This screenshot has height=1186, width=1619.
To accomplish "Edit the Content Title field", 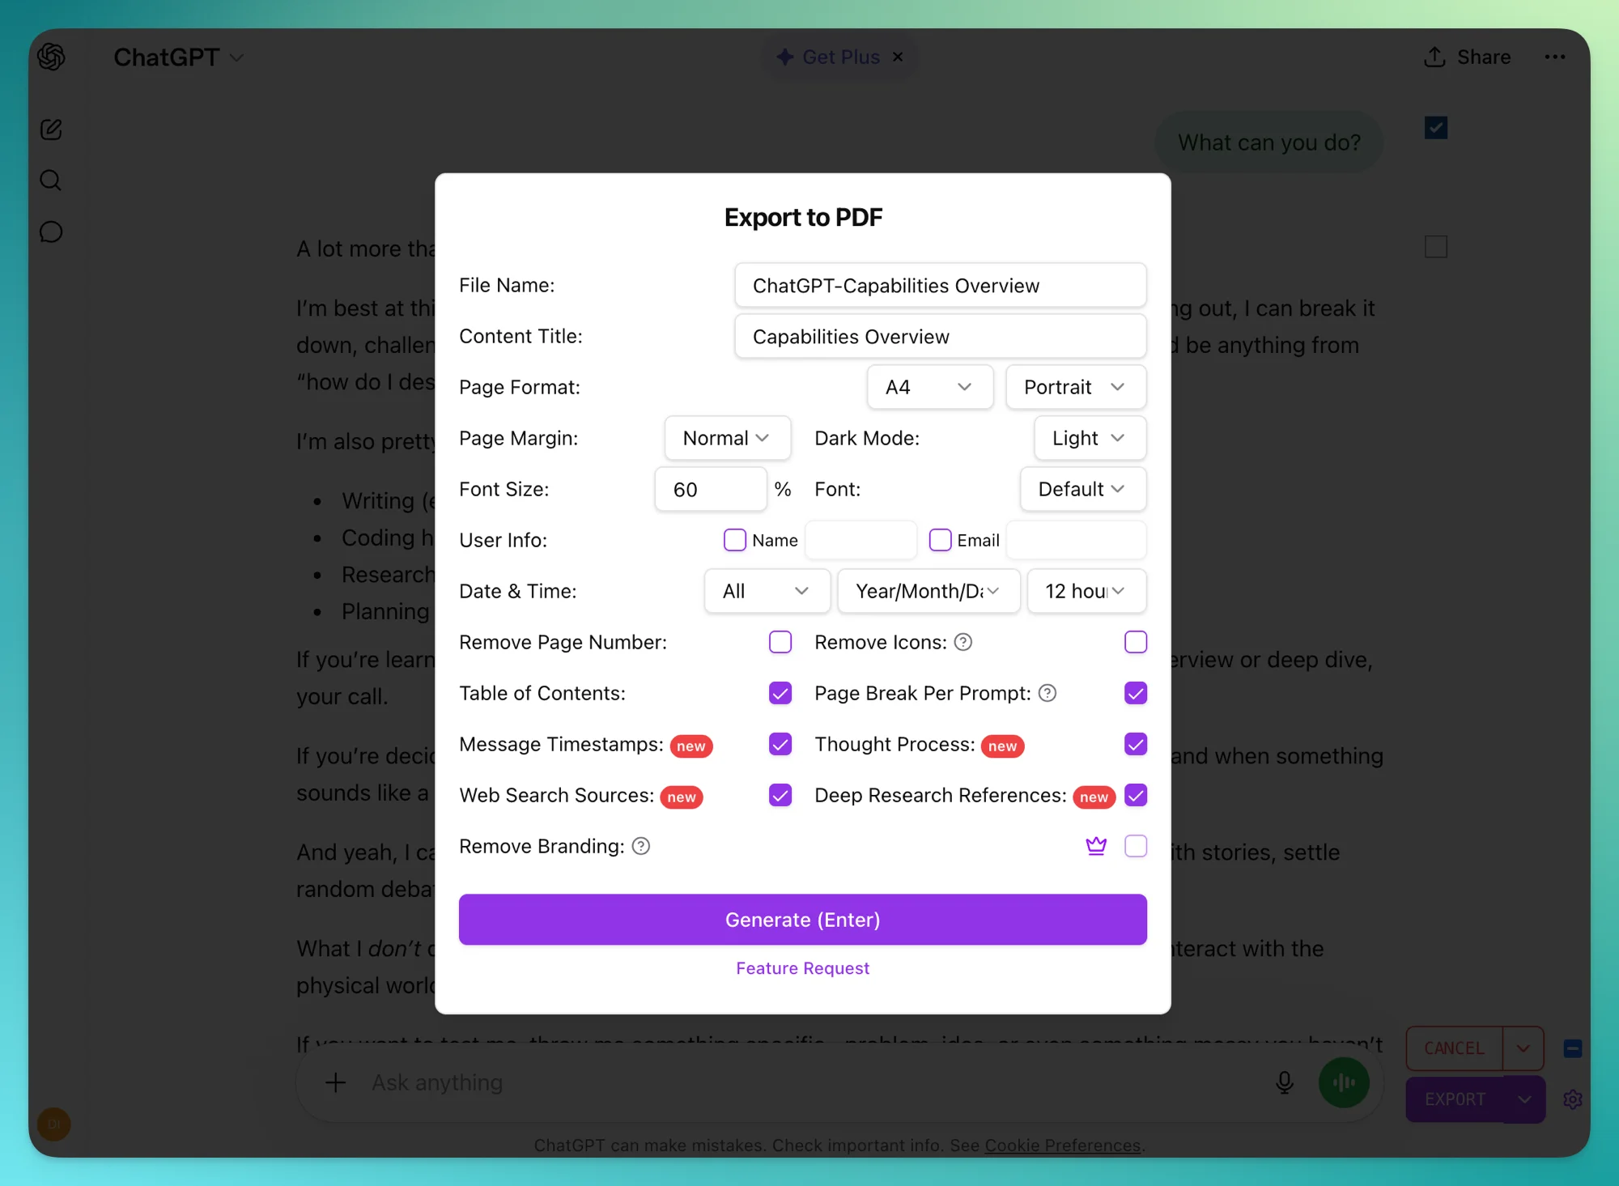I will coord(941,336).
